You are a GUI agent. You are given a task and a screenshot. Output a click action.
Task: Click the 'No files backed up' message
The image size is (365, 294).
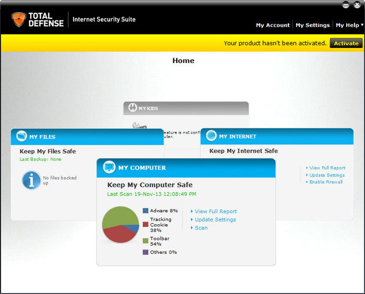point(60,180)
